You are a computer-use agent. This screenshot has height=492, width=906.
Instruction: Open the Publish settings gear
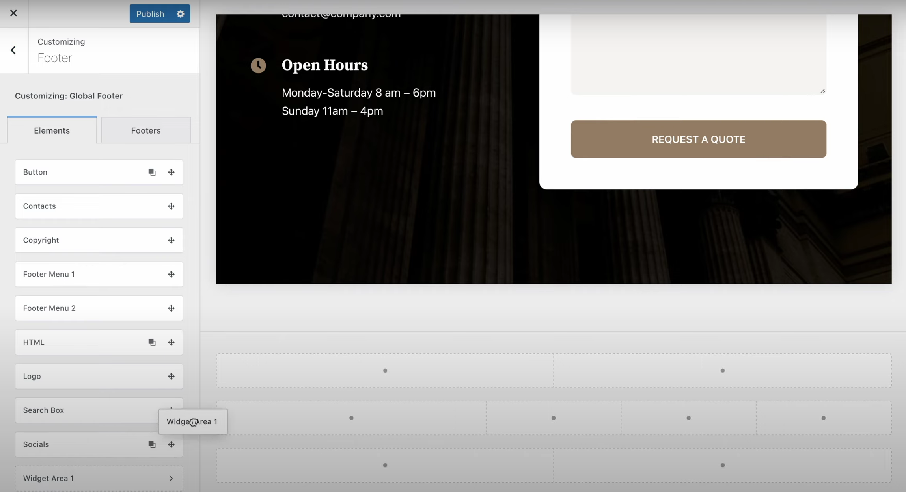click(180, 13)
